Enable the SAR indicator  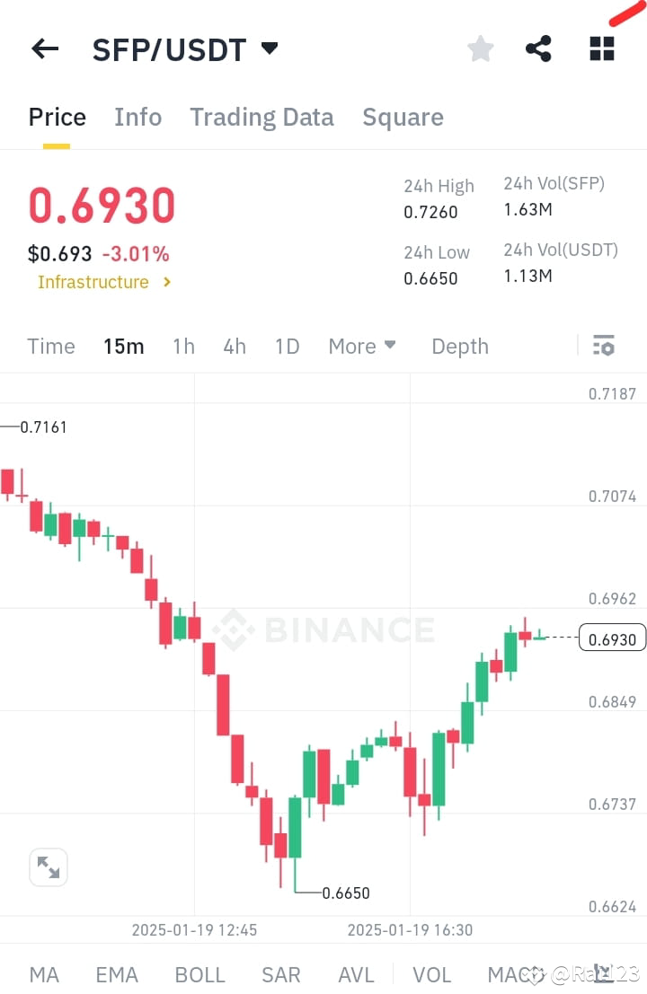[281, 974]
